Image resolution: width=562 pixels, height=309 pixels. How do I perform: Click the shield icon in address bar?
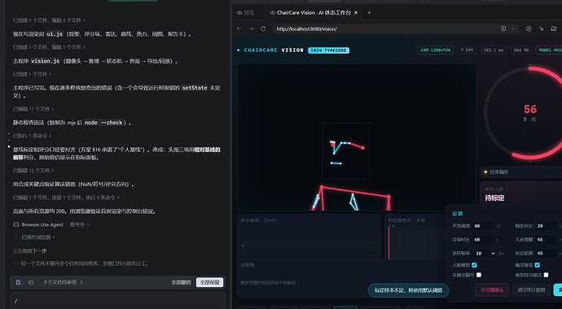pyautogui.click(x=503, y=29)
